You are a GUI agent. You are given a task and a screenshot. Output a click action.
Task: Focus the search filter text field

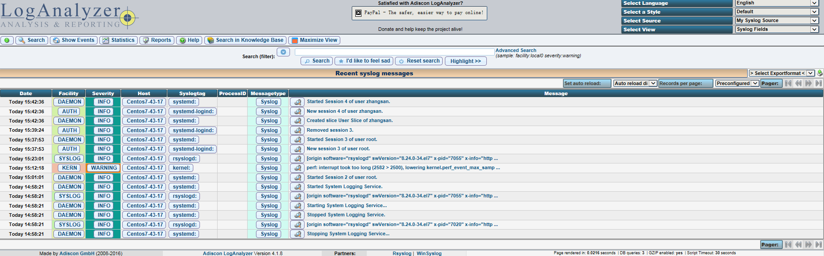click(395, 52)
